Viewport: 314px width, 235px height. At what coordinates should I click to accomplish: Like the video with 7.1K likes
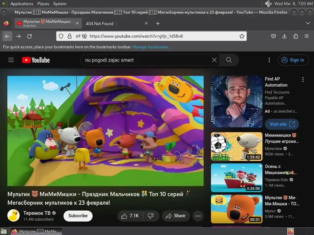(x=130, y=216)
